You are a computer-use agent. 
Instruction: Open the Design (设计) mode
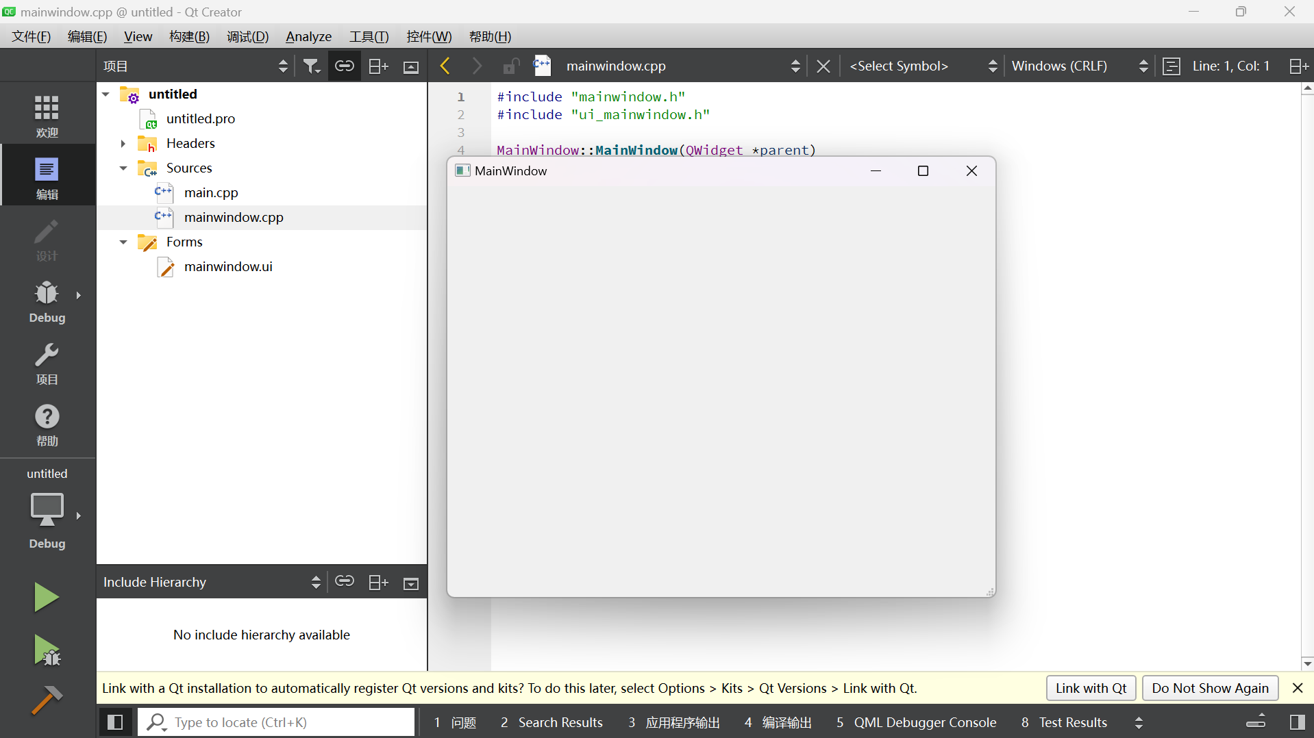[47, 238]
